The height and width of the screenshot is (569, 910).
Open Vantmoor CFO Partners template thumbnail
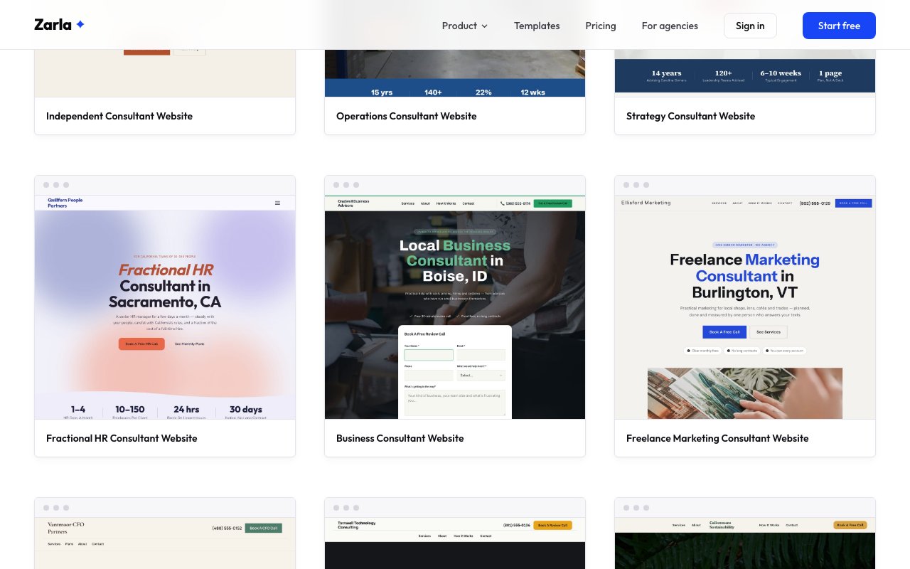click(x=165, y=543)
